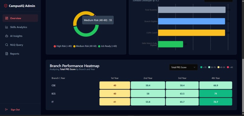Image resolution: width=244 pixels, height=116 pixels.
Task: Click the heatmap cell 66.9
Action: click(x=216, y=85)
